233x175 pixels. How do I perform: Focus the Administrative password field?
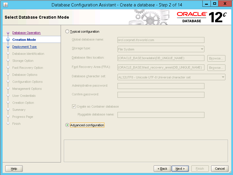pos(161,86)
